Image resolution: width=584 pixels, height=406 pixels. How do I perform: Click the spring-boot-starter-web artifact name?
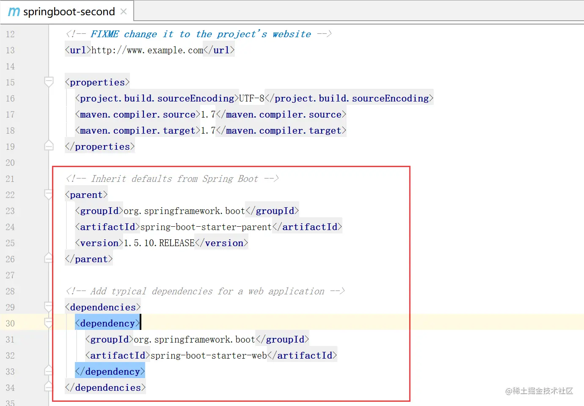(x=209, y=356)
